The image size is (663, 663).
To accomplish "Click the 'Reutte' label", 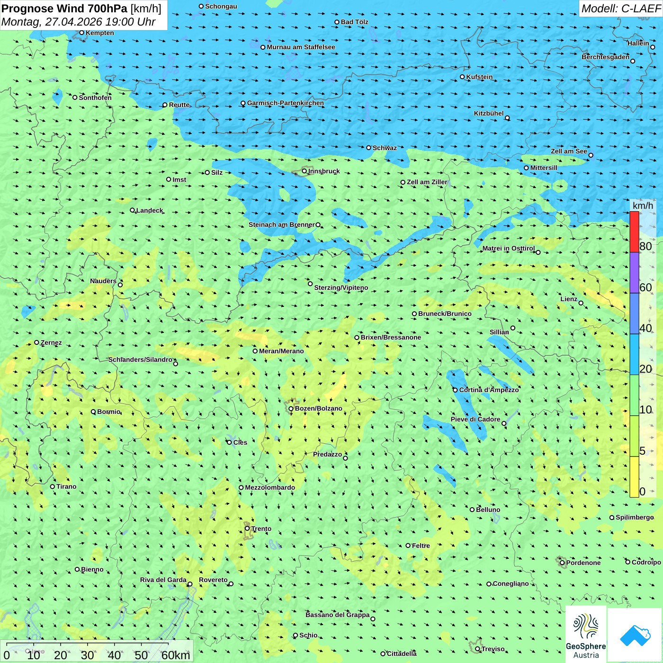I will pos(179,105).
